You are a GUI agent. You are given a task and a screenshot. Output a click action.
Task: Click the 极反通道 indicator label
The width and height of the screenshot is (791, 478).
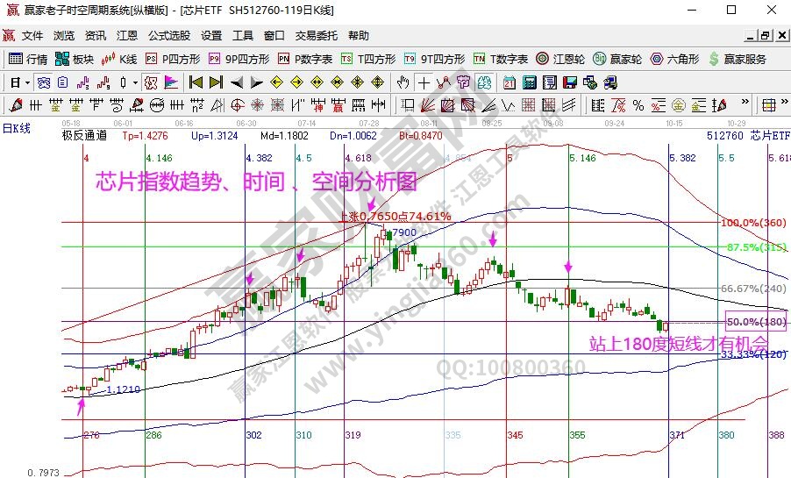pyautogui.click(x=84, y=136)
